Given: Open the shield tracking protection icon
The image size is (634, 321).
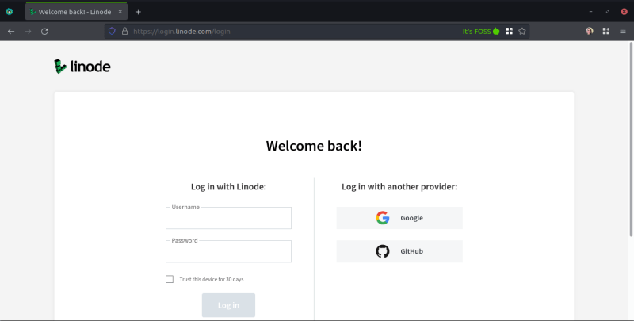Looking at the screenshot, I should 112,31.
